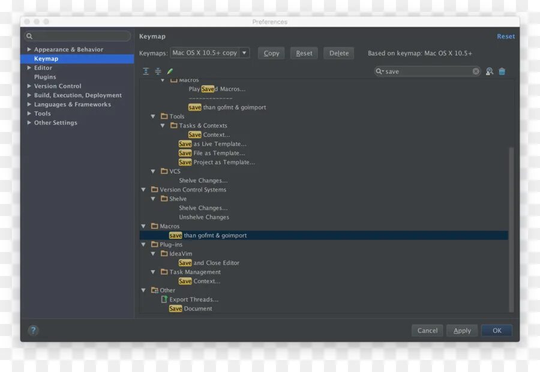Expand the Editor settings category
Viewport: 540px width, 372px height.
pyautogui.click(x=29, y=68)
